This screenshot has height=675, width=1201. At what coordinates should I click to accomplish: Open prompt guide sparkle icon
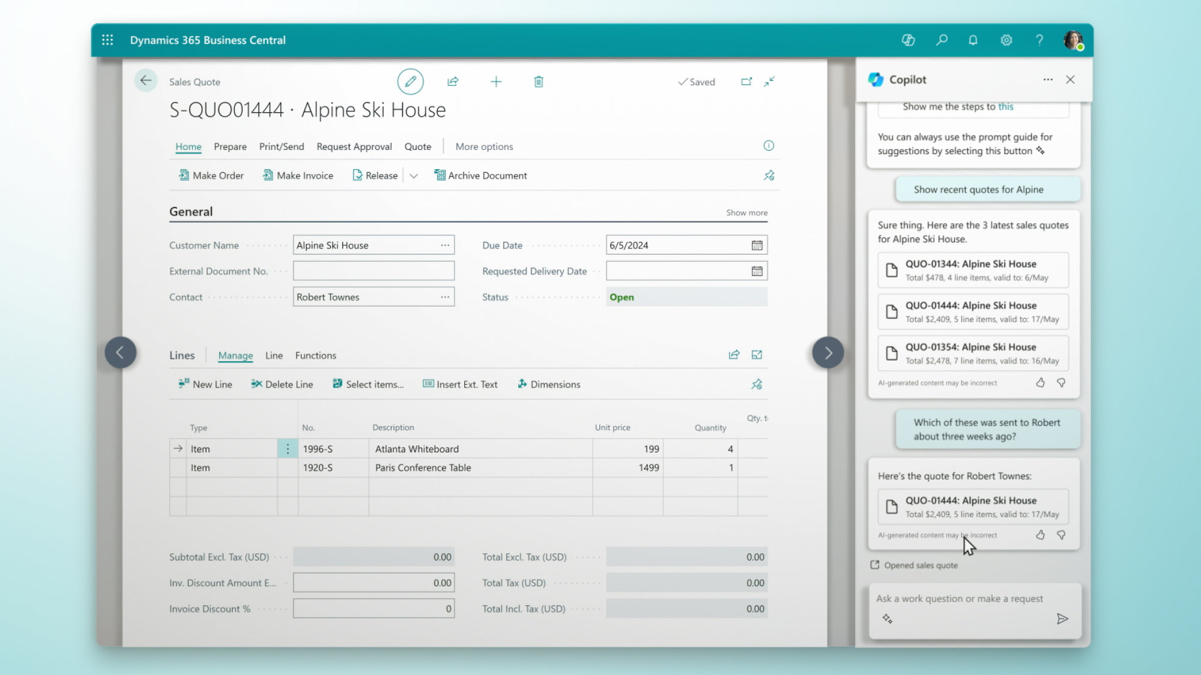tap(888, 619)
